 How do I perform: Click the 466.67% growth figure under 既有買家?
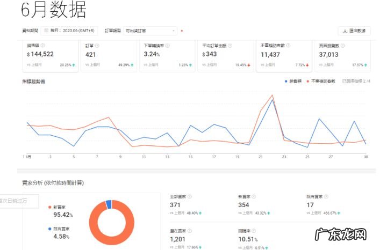click(330, 213)
